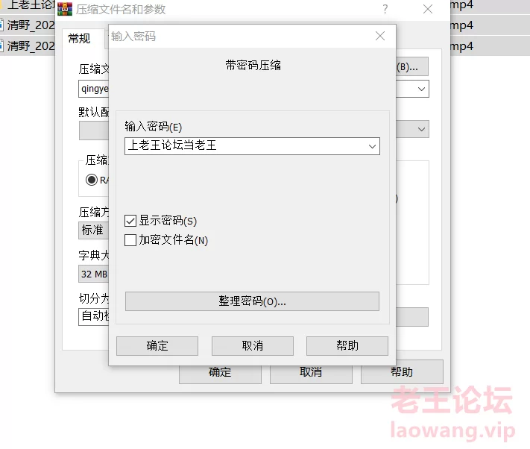Expand the default profile dropdown arrow
Viewport: 530px width, 449px height.
pos(421,129)
